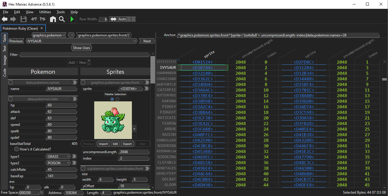Click the header lines icon beside Auto
The height and width of the screenshot is (196, 388).
click(131, 19)
